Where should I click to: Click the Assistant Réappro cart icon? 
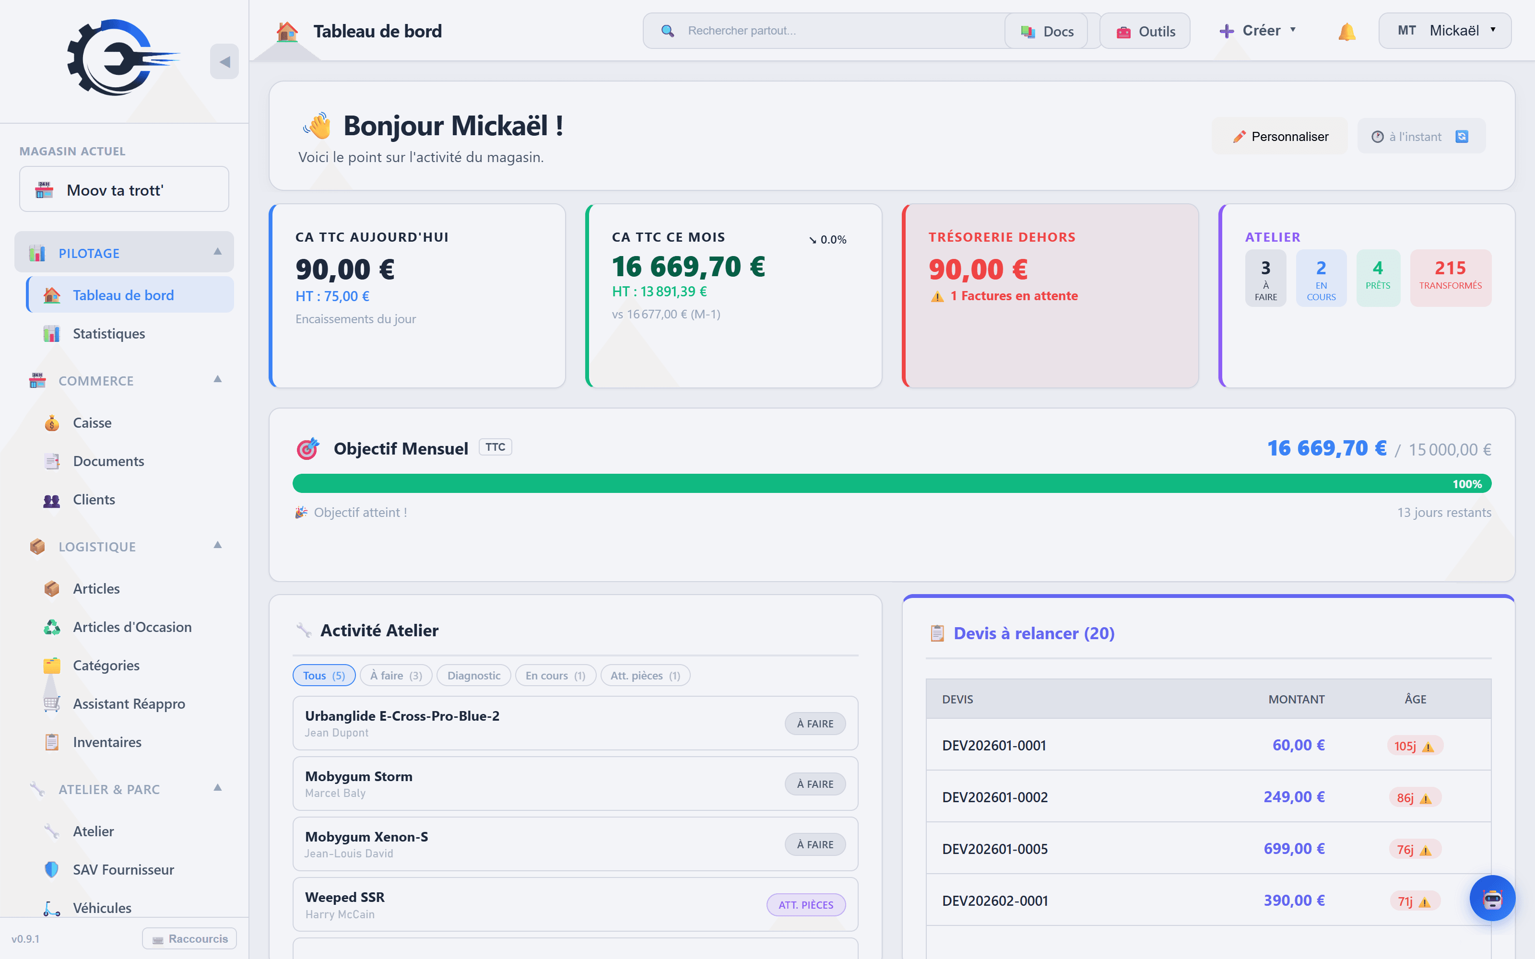tap(52, 704)
